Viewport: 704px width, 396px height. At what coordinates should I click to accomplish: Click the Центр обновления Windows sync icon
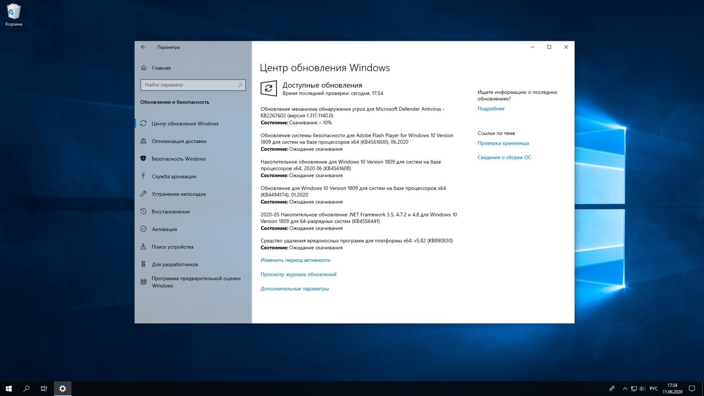[143, 124]
